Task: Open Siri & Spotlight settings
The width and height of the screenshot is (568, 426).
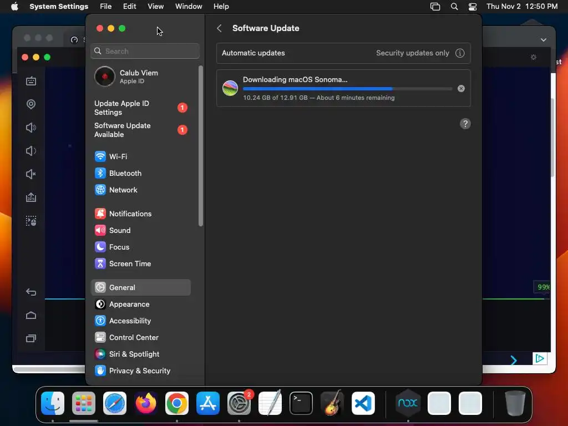Action: 140,354
